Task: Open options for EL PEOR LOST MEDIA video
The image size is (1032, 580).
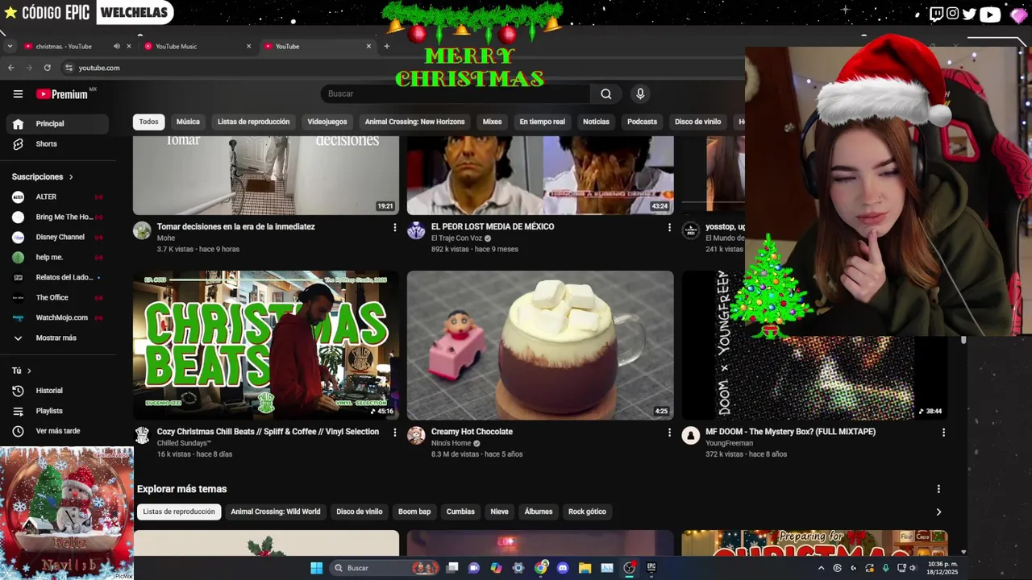Action: click(668, 228)
